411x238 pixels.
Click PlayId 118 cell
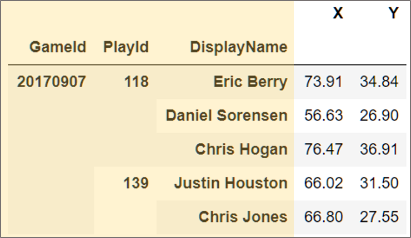(137, 82)
